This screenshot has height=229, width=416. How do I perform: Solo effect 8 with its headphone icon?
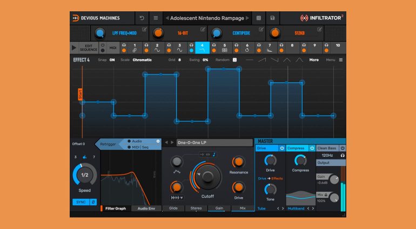tap(281, 45)
